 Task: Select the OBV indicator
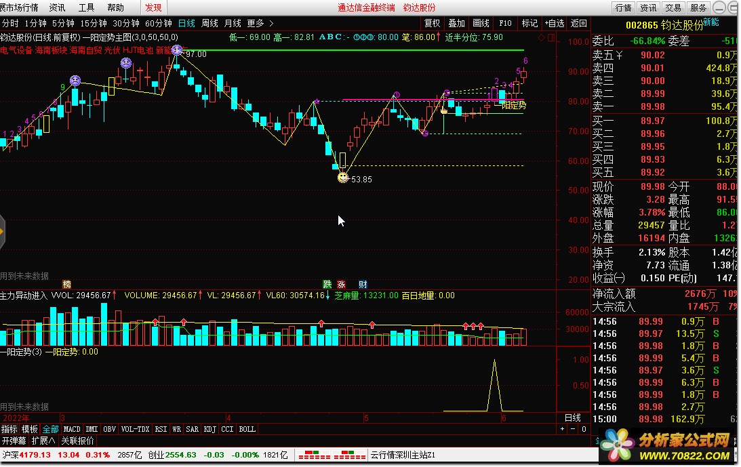pos(109,429)
